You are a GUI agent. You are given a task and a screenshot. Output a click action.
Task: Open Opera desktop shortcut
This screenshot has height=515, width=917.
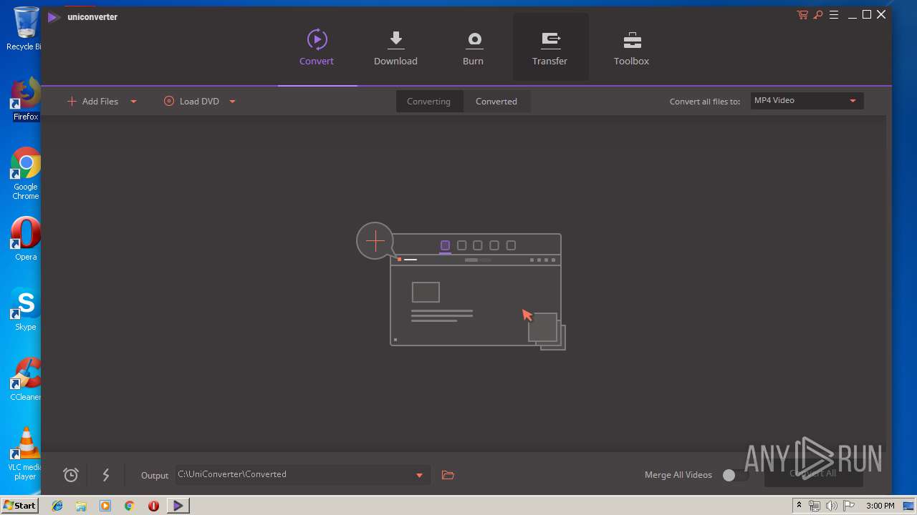pos(26,239)
